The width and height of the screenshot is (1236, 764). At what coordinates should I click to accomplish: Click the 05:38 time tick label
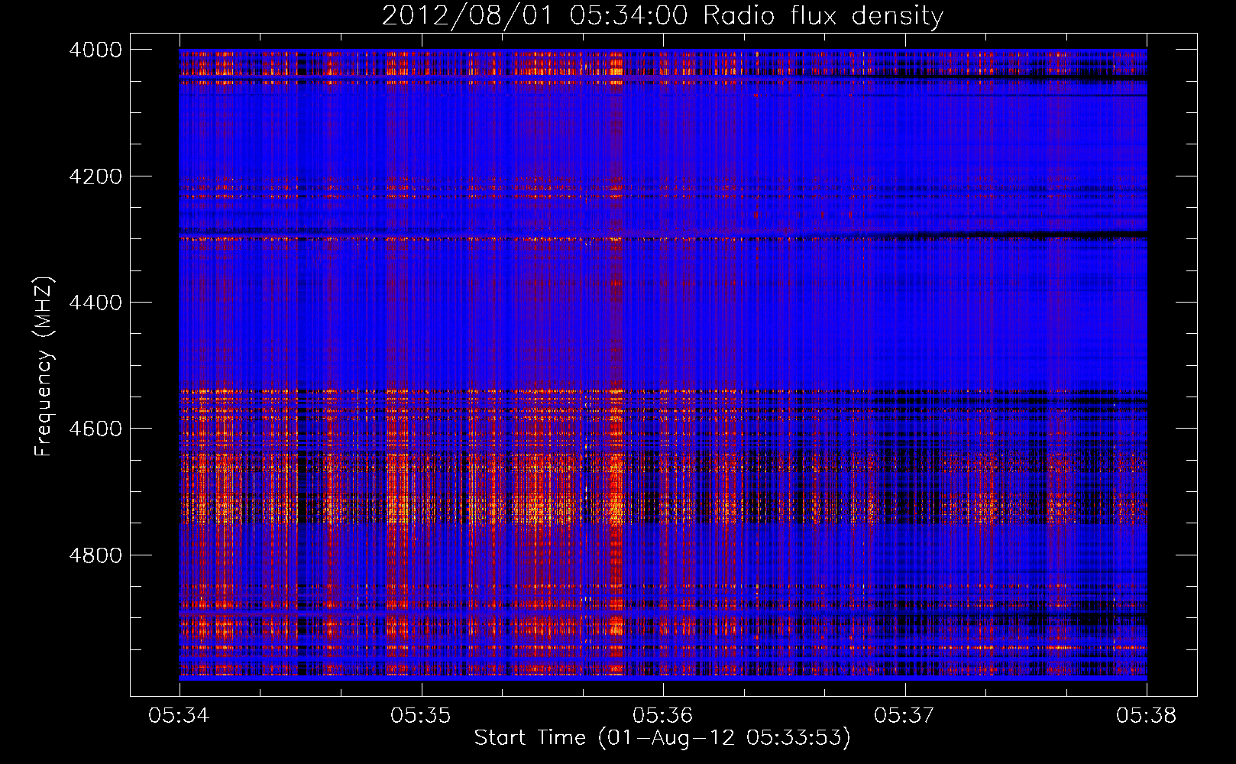coord(1147,716)
